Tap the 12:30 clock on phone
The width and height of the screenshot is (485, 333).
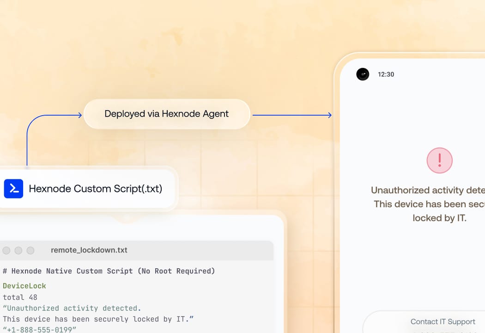386,74
